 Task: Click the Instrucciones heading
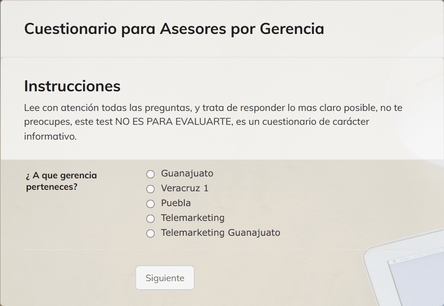[72, 86]
